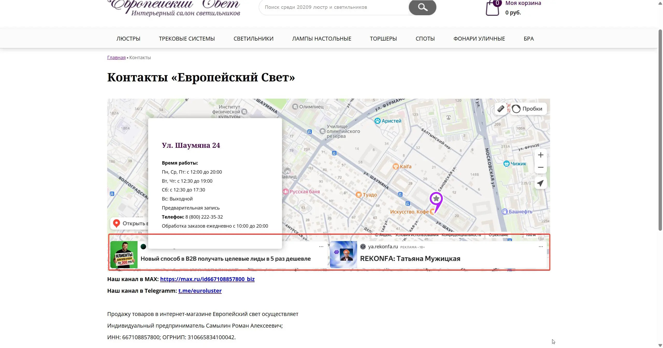Viewport: 663px width, 348px height.
Task: Click the Русская баня map marker
Action: pyautogui.click(x=285, y=192)
